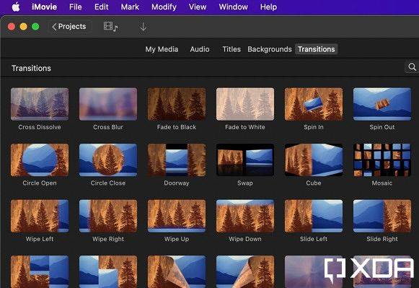Pick the Spin Out transition
Viewport: 419px width, 288px height.
381,104
